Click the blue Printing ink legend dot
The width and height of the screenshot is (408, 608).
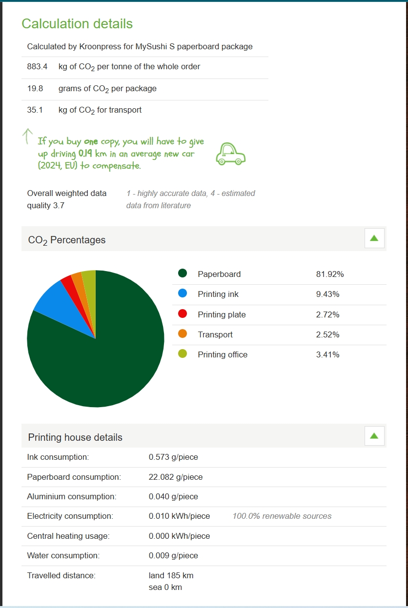(x=183, y=294)
